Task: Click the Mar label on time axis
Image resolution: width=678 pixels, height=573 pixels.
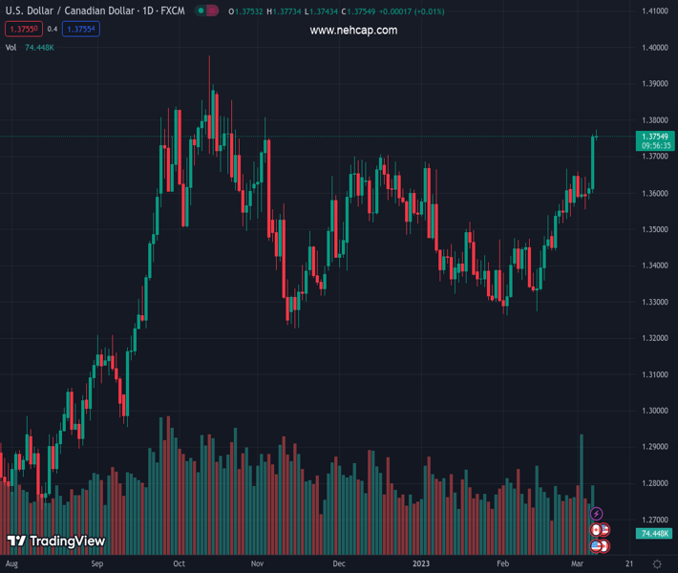Action: (x=577, y=563)
